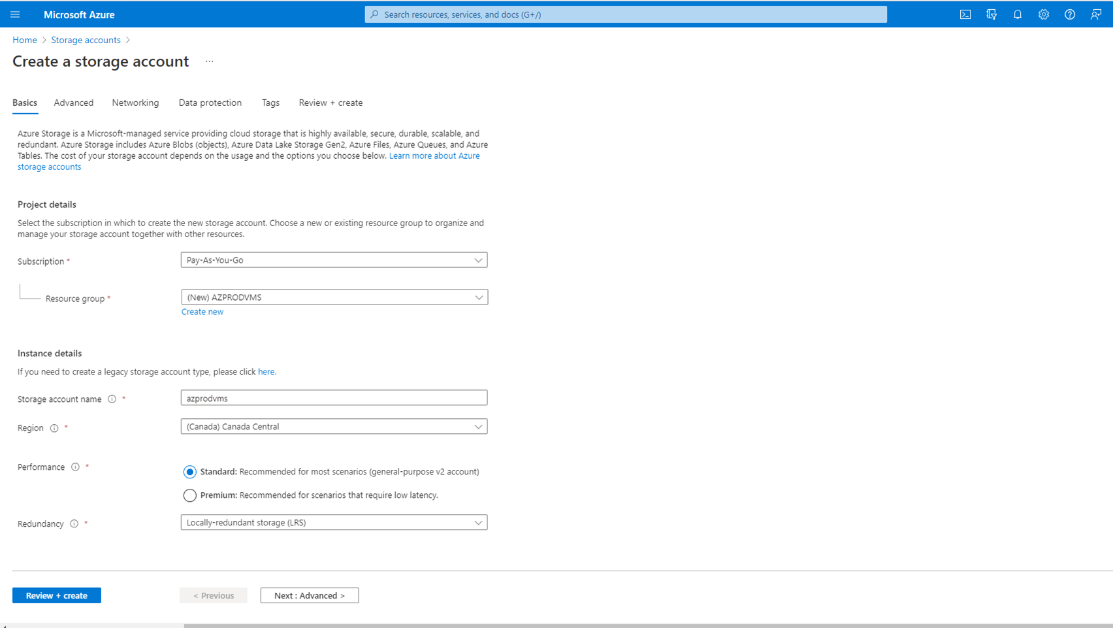Open Feedback icon in top bar
The image size is (1113, 628).
1096,14
